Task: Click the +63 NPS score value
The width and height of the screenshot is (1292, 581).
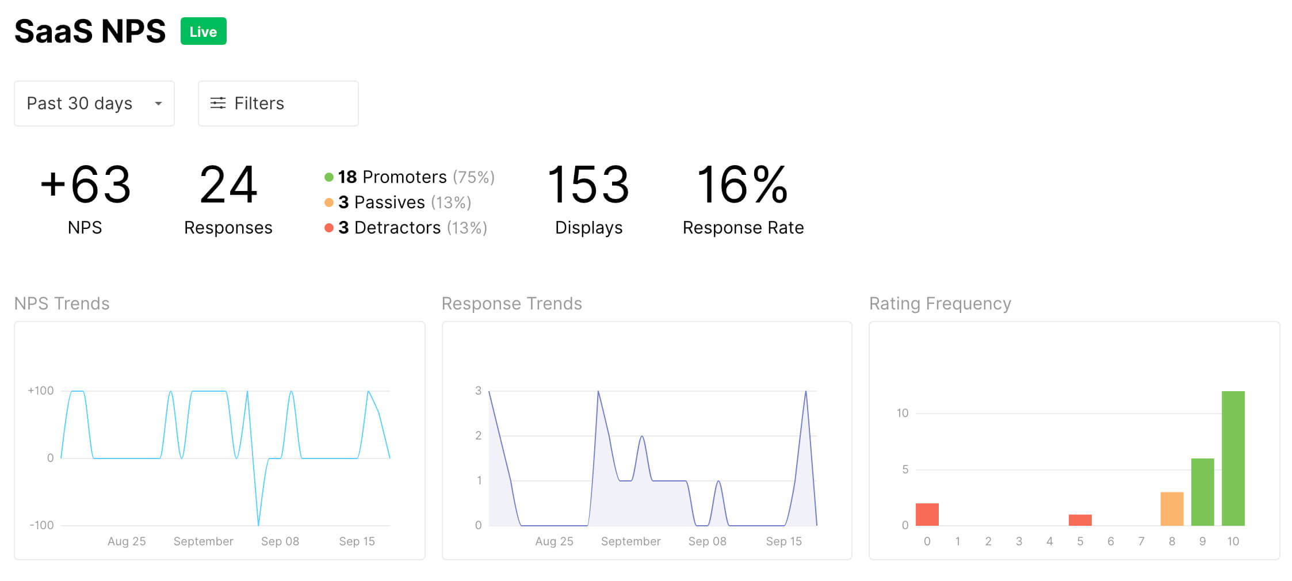Action: (86, 185)
